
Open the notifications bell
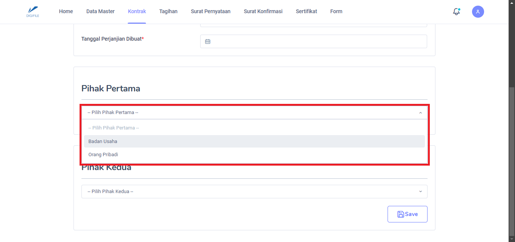tap(456, 12)
